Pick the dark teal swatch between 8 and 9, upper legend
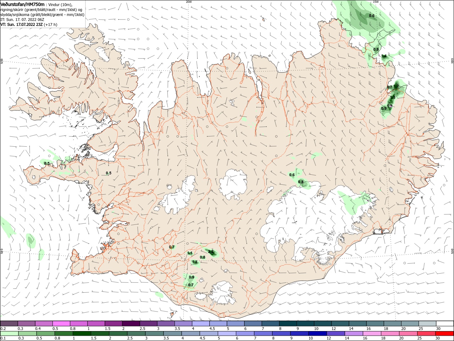454x341 pixels. click(288, 324)
